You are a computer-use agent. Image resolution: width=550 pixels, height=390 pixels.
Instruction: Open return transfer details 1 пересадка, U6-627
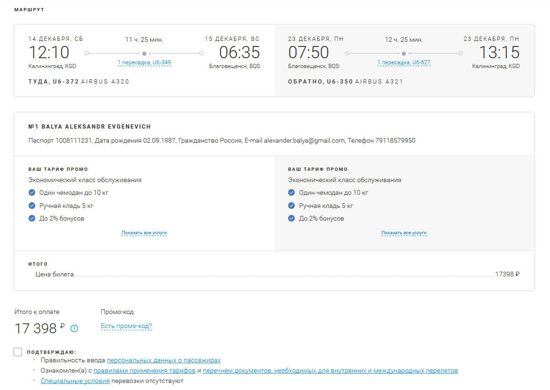point(404,62)
